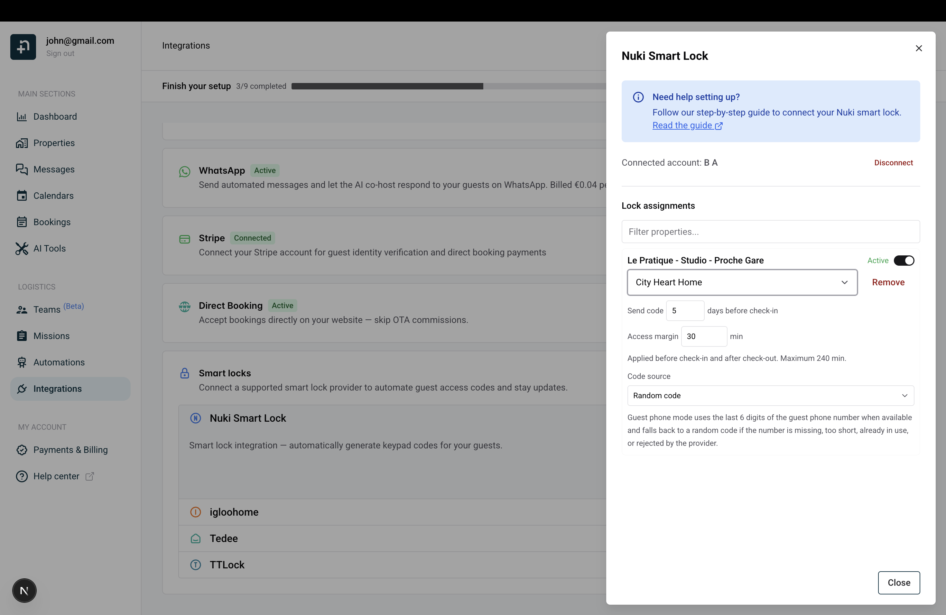Click the WhatsApp Active status badge
Viewport: 946px width, 615px height.
point(265,170)
